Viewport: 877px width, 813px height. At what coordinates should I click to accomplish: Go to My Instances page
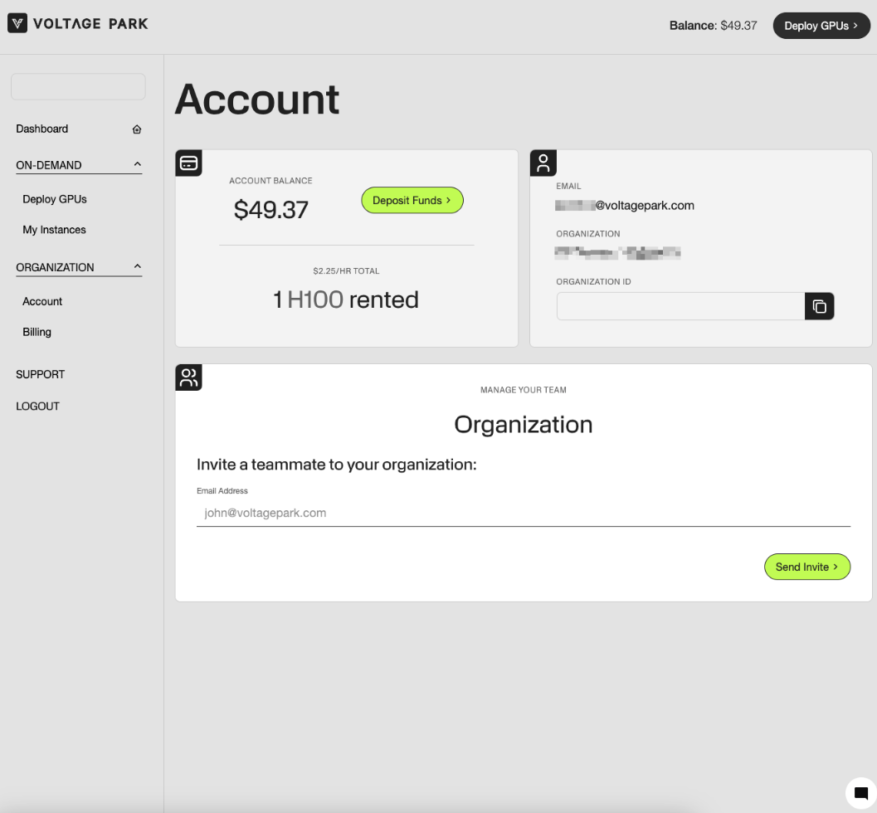point(54,230)
